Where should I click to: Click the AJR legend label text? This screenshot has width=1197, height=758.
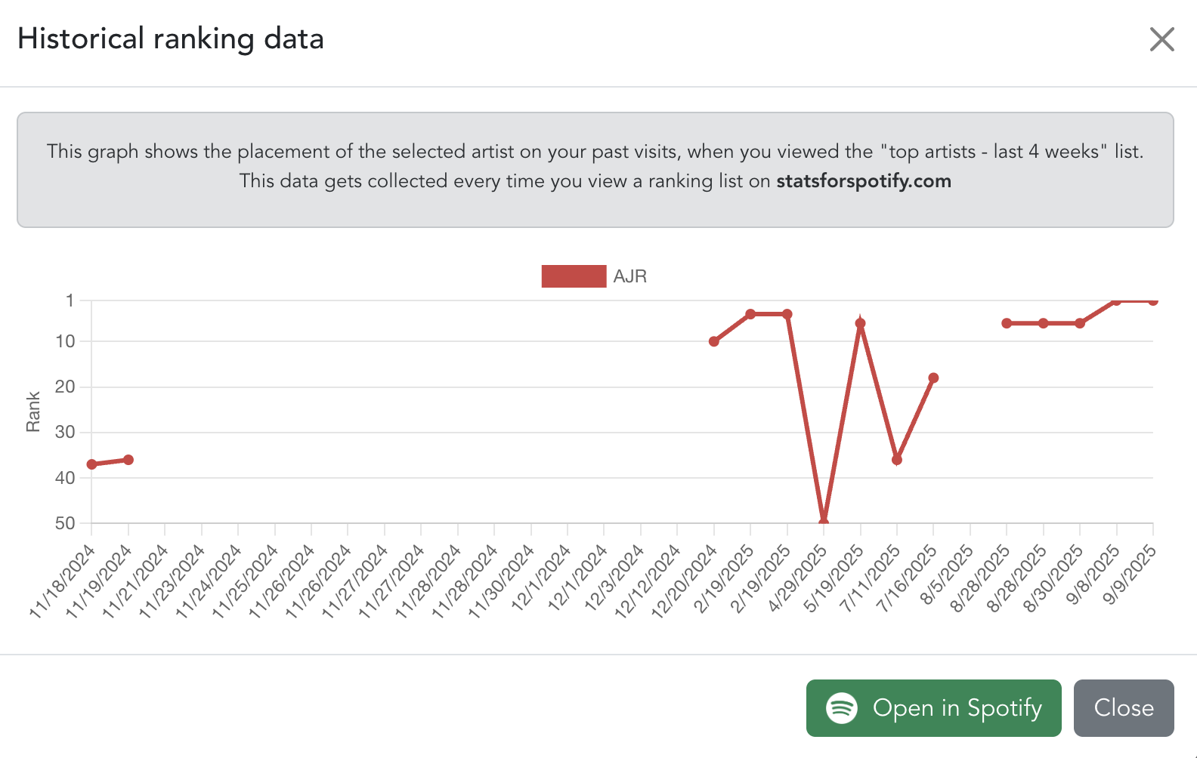[x=629, y=276]
